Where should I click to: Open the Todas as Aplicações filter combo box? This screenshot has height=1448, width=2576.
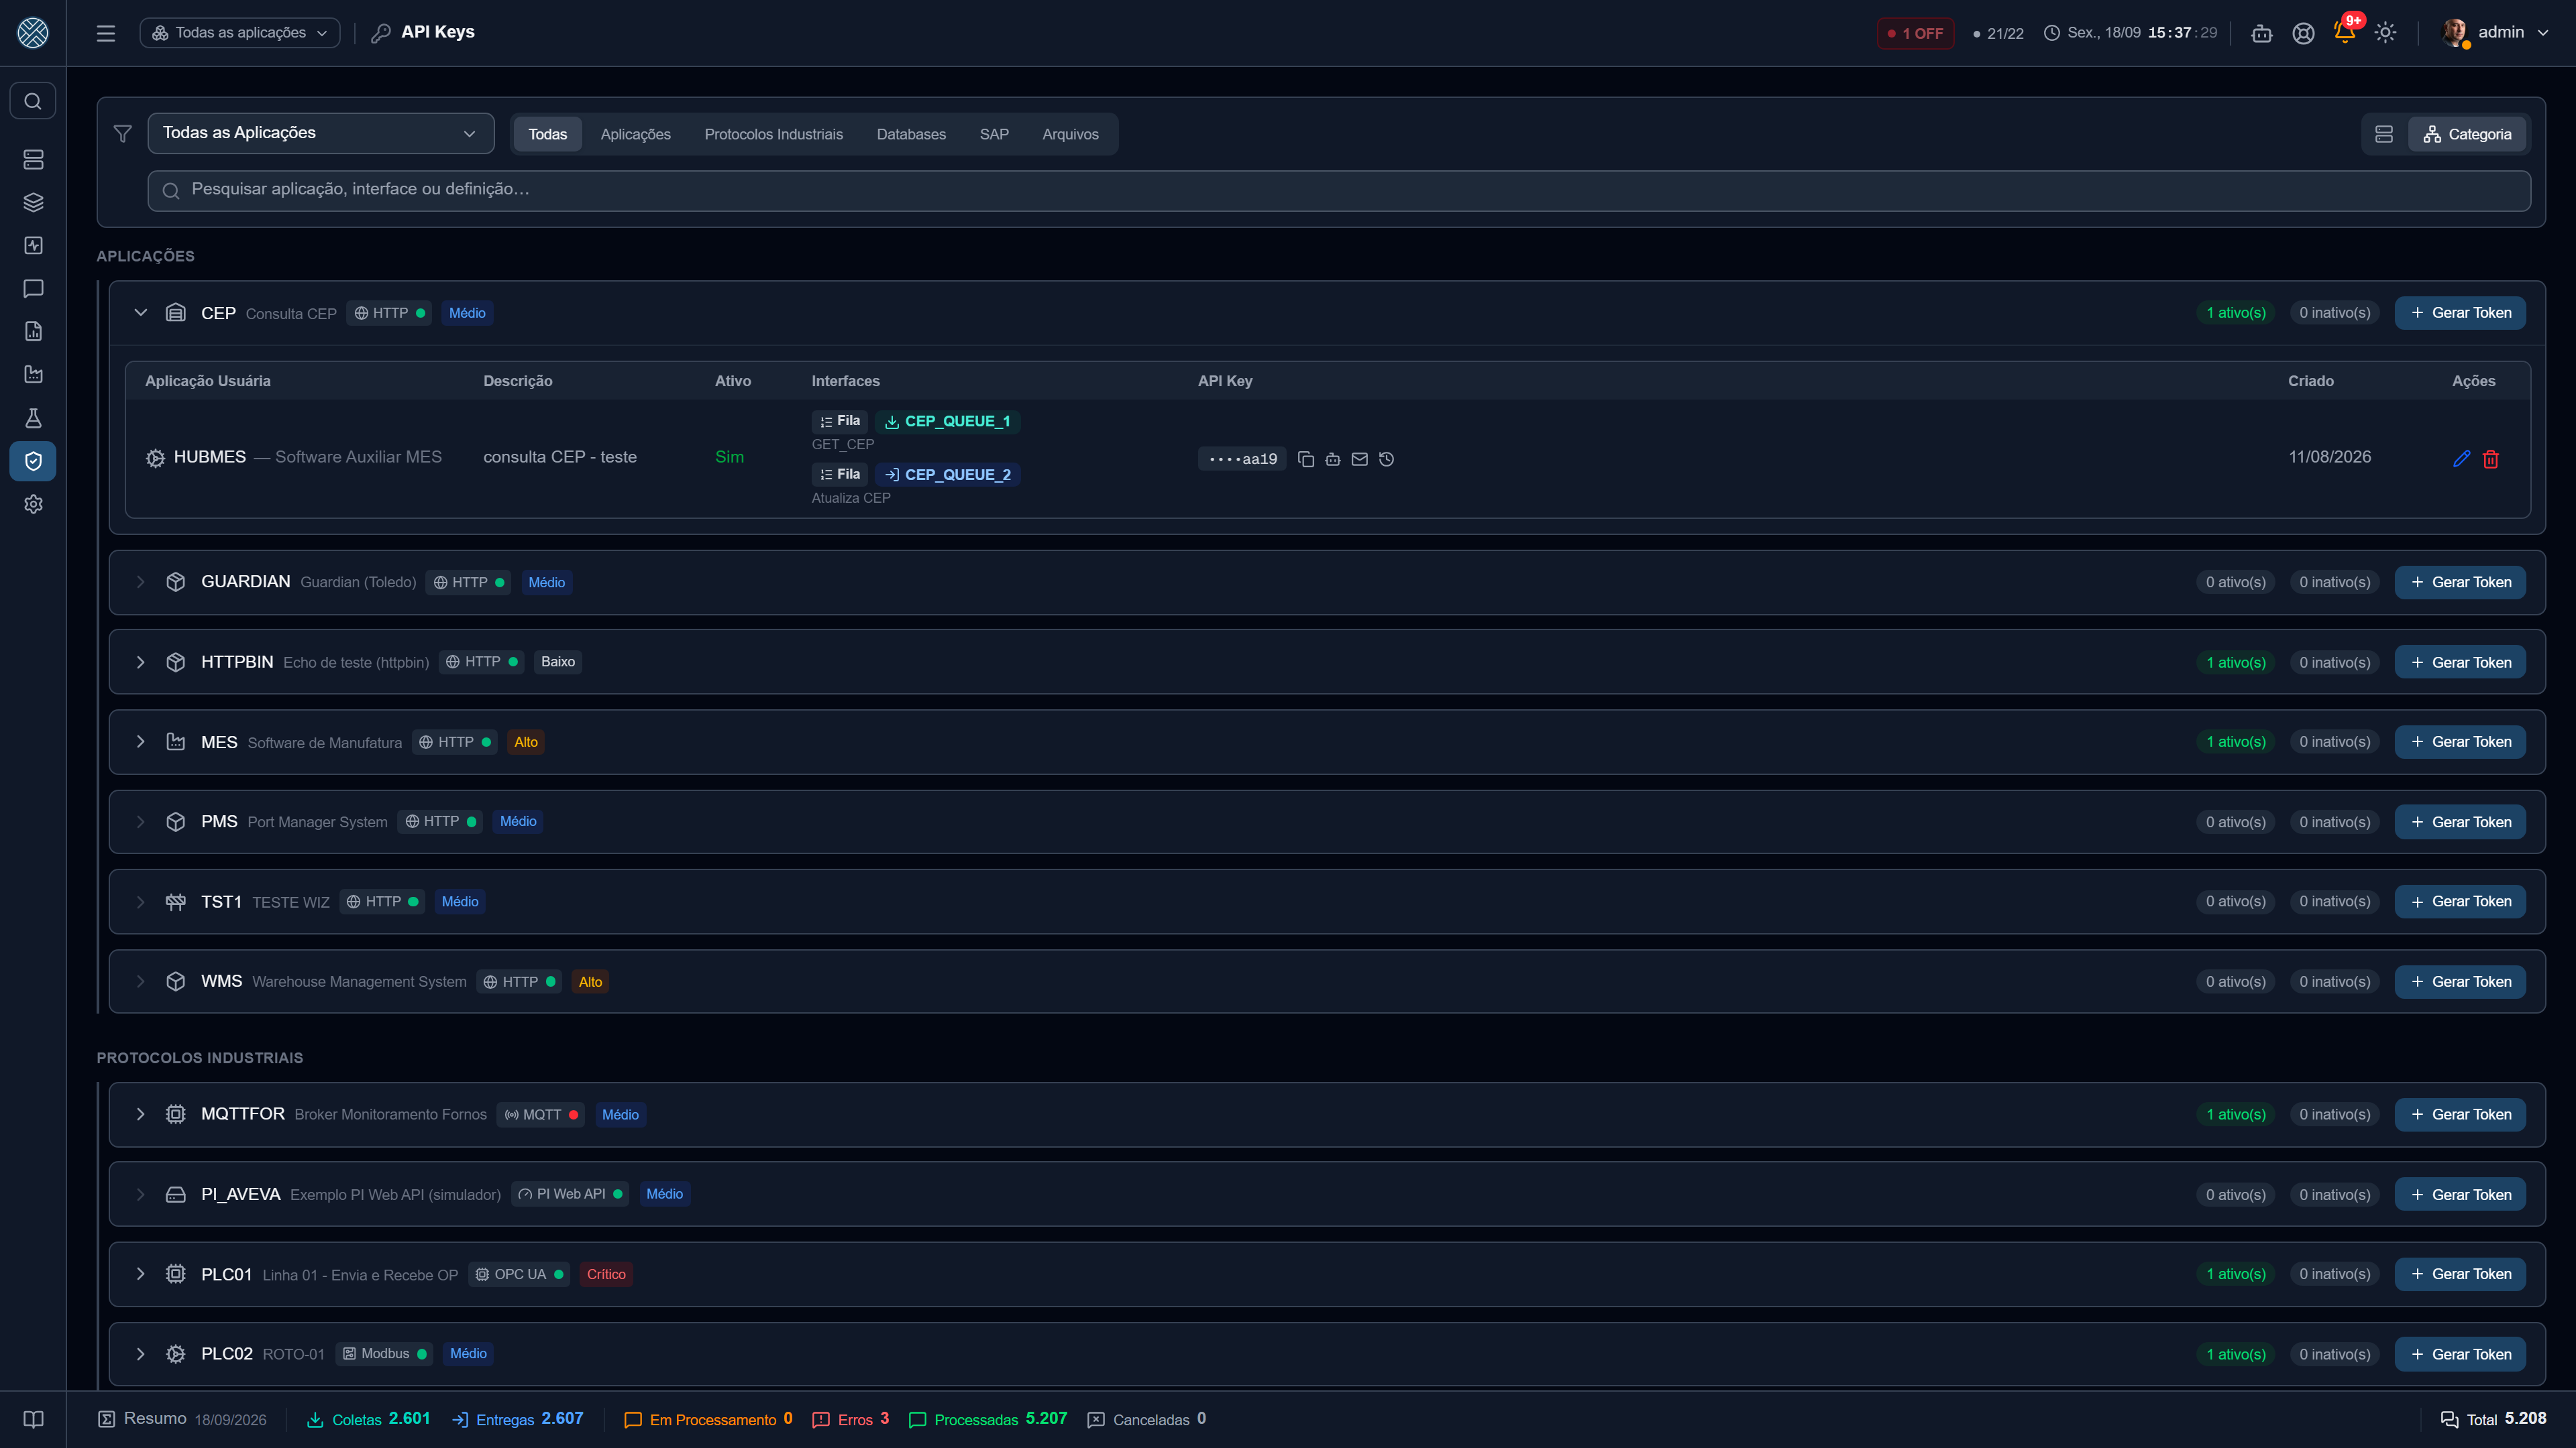point(320,133)
